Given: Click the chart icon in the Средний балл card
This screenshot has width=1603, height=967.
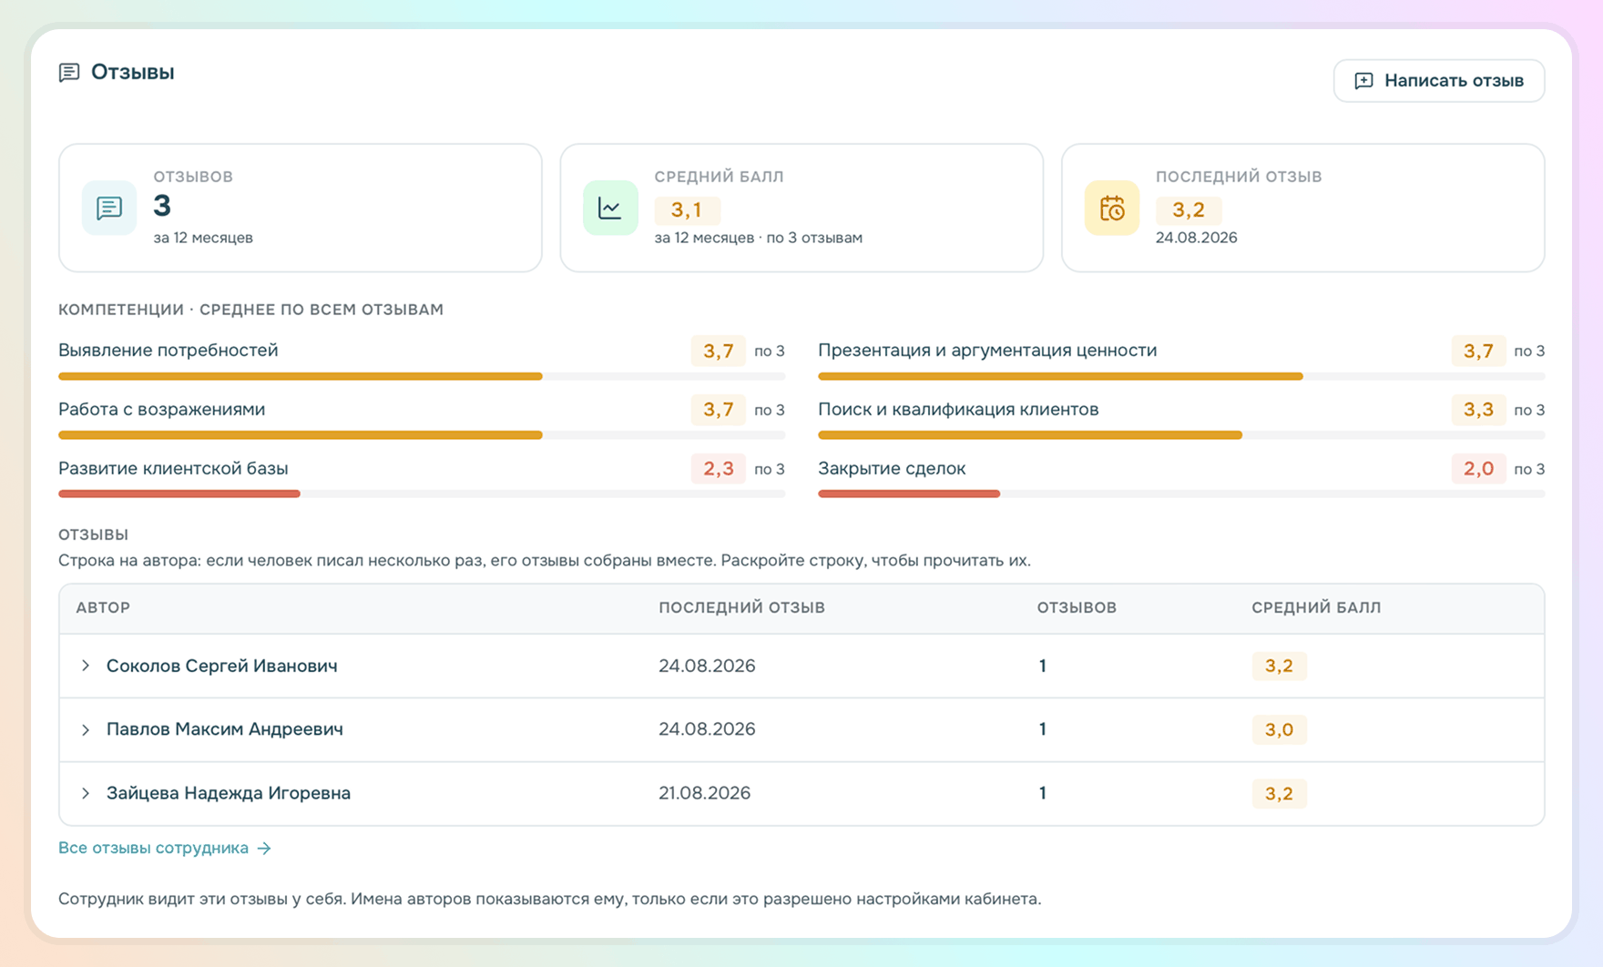Looking at the screenshot, I should click(x=610, y=208).
